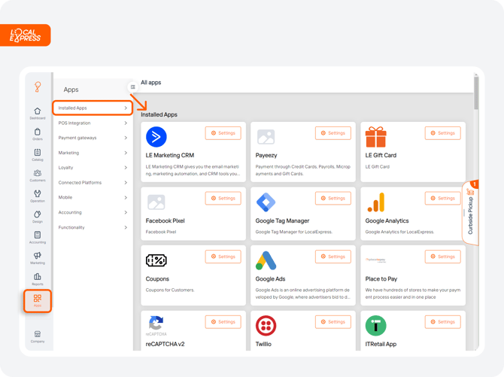Open Settings for LE Marketing CRM
This screenshot has width=504, height=377.
pos(223,133)
